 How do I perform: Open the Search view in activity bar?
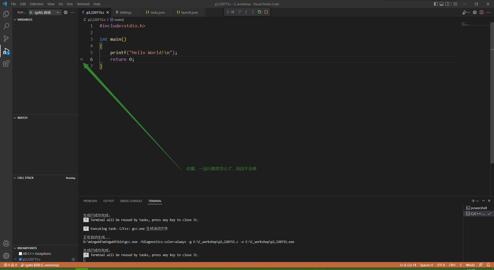6,26
